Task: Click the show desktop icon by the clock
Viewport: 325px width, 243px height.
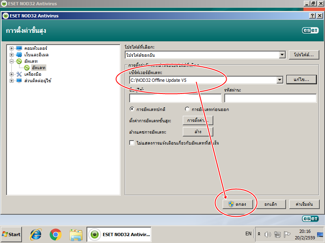Action: click(320, 234)
